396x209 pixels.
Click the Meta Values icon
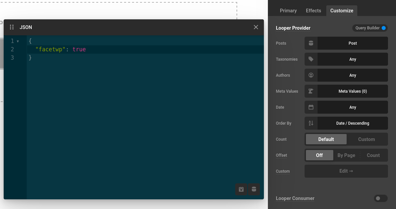pyautogui.click(x=311, y=91)
